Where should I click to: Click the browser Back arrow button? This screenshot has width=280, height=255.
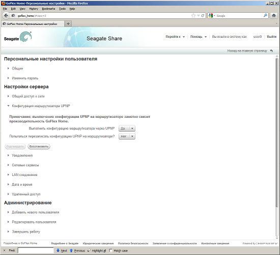(6, 16)
